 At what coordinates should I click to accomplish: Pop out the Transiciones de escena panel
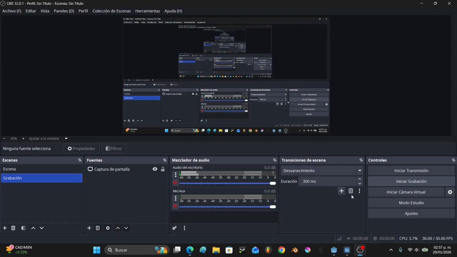tap(361, 160)
